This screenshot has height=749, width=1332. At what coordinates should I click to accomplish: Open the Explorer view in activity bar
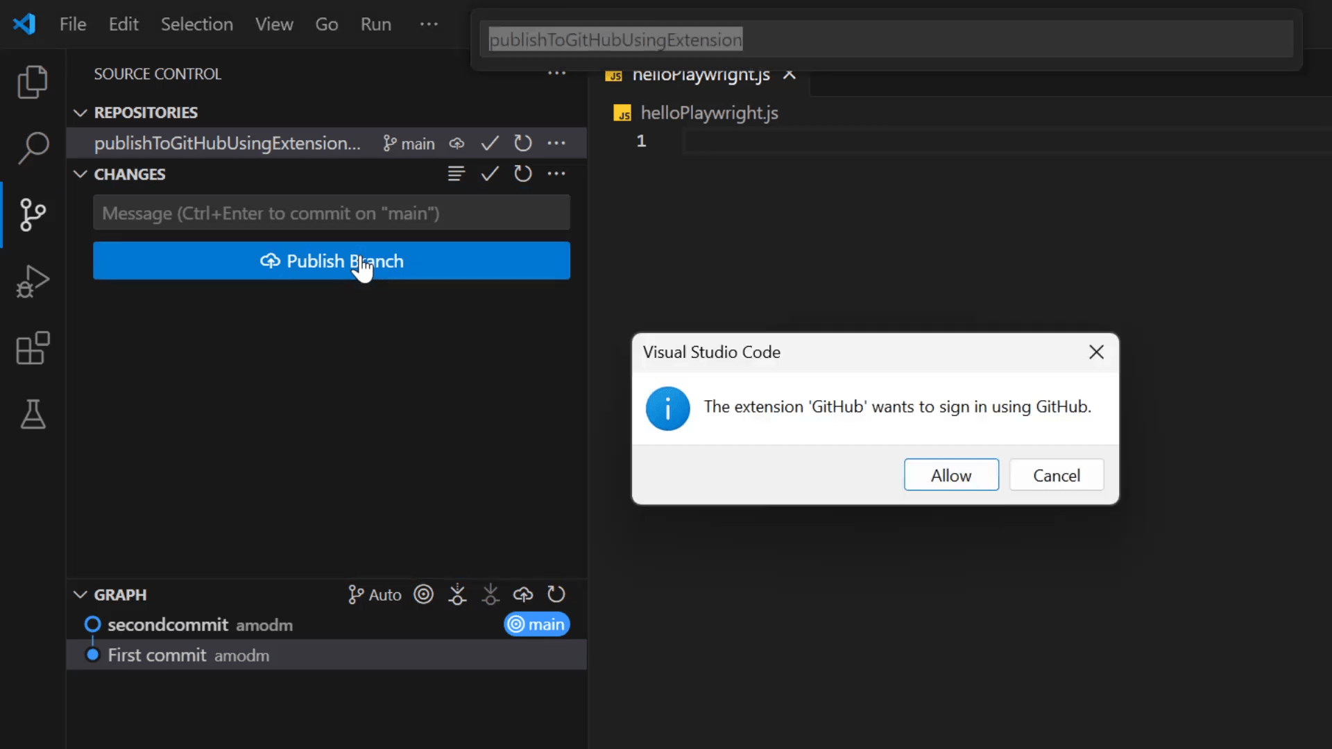[x=33, y=82]
